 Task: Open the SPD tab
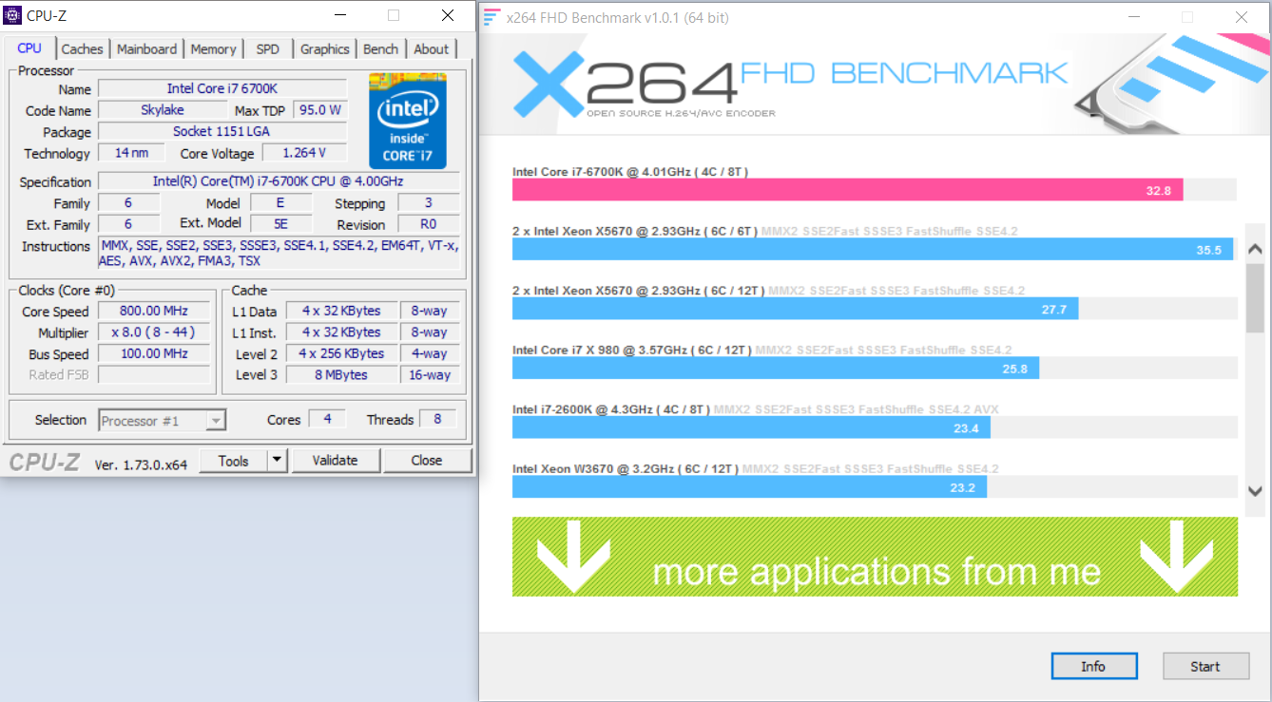[x=268, y=49]
